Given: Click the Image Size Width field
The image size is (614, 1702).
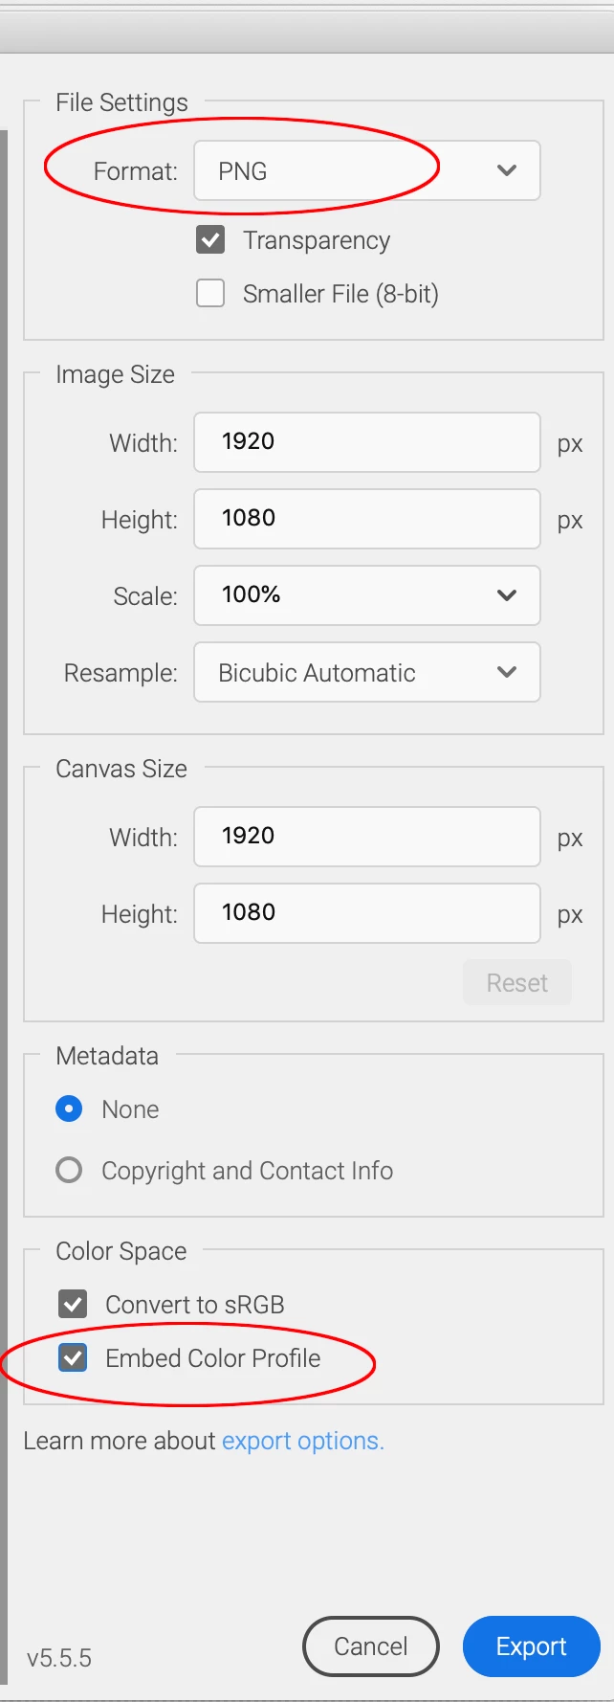Looking at the screenshot, I should [366, 442].
